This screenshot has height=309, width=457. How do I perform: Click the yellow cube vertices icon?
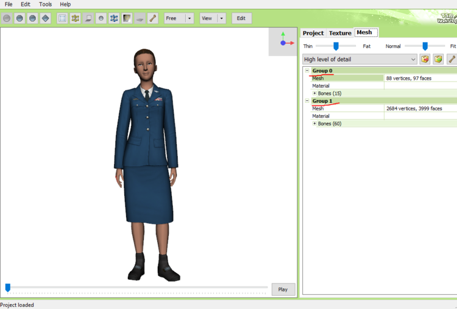pos(75,18)
